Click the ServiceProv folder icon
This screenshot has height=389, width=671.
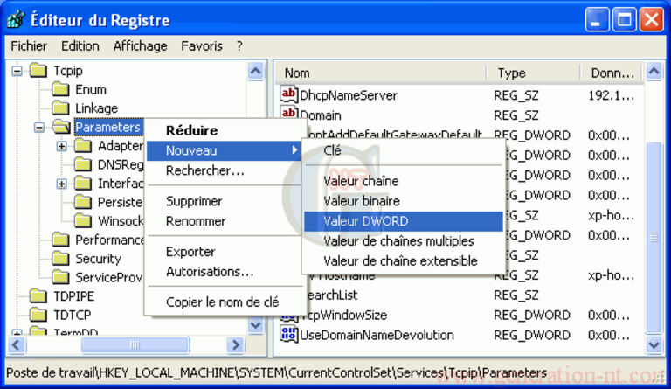coord(60,277)
